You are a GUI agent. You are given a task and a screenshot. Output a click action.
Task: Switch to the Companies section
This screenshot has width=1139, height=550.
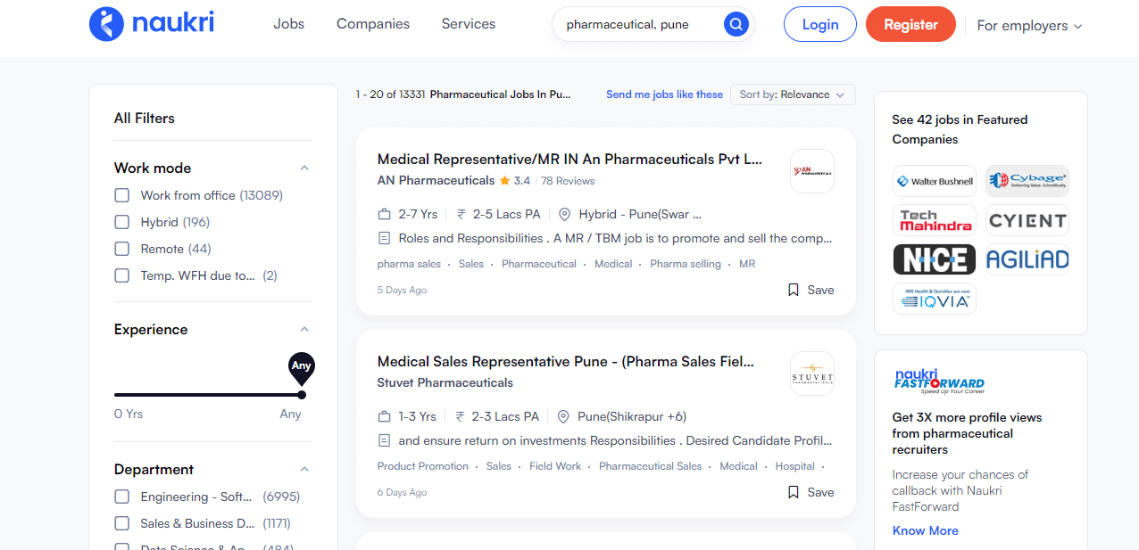pos(372,24)
